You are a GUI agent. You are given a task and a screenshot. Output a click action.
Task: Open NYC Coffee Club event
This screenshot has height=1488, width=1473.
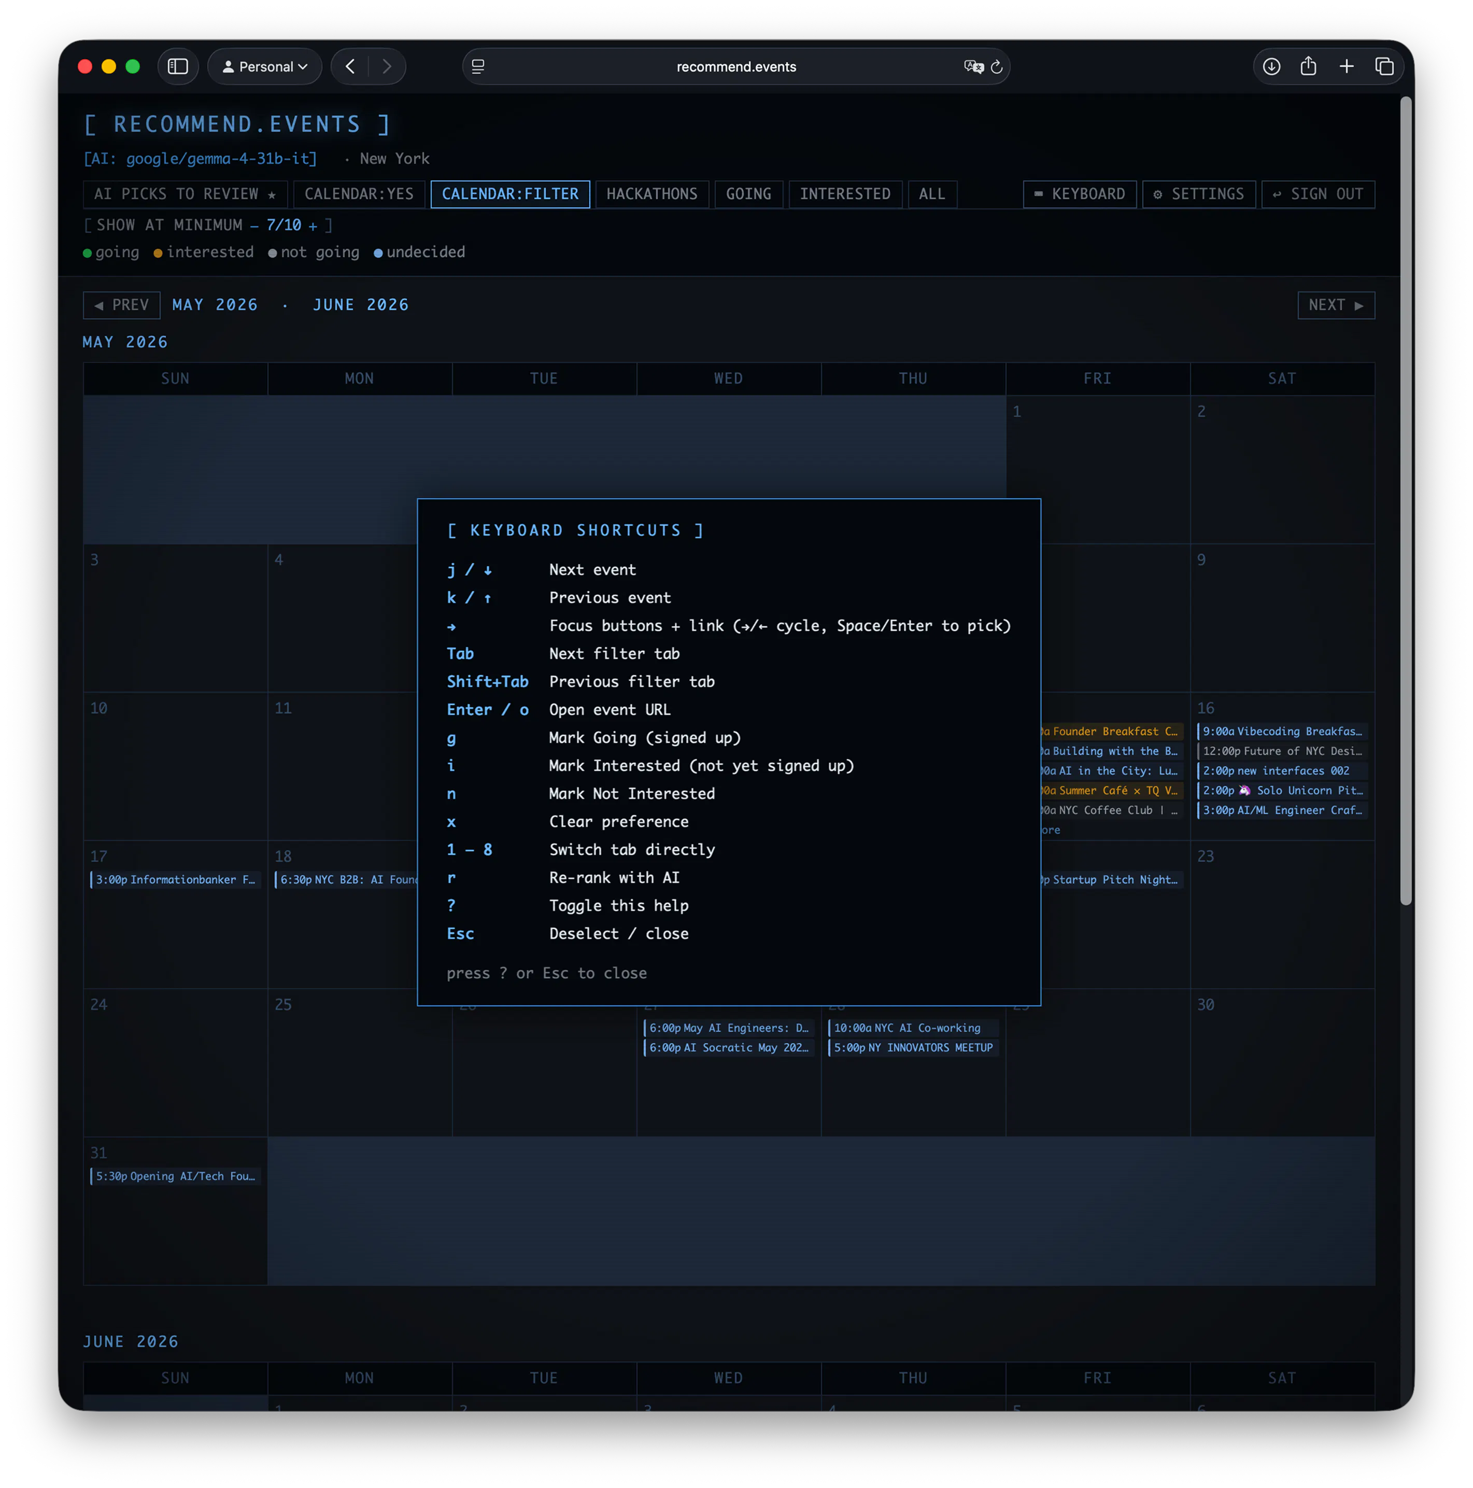coord(1112,810)
